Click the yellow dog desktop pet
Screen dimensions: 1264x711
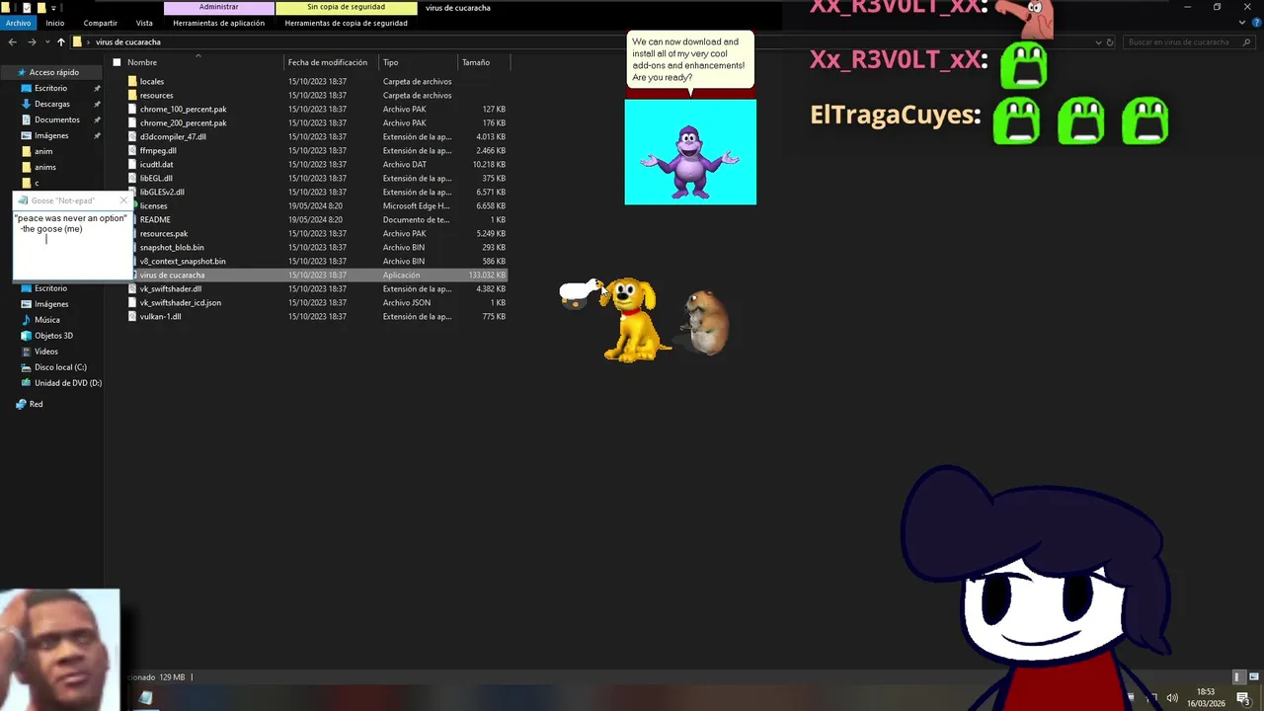click(x=632, y=320)
